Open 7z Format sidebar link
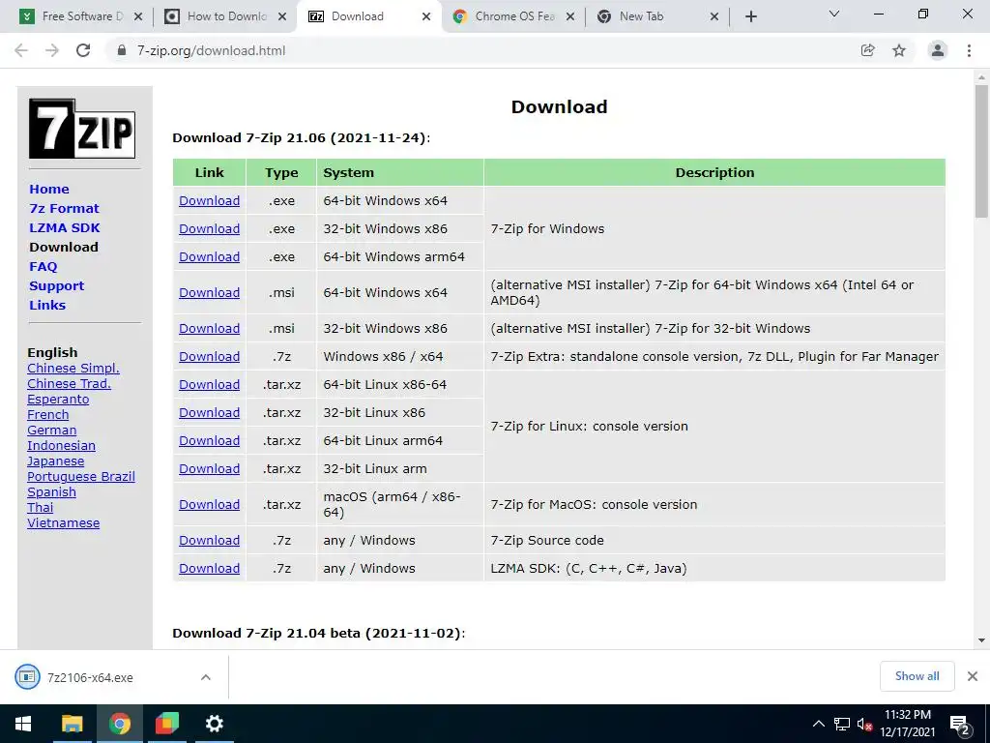Viewport: 990px width, 743px height. click(x=65, y=209)
